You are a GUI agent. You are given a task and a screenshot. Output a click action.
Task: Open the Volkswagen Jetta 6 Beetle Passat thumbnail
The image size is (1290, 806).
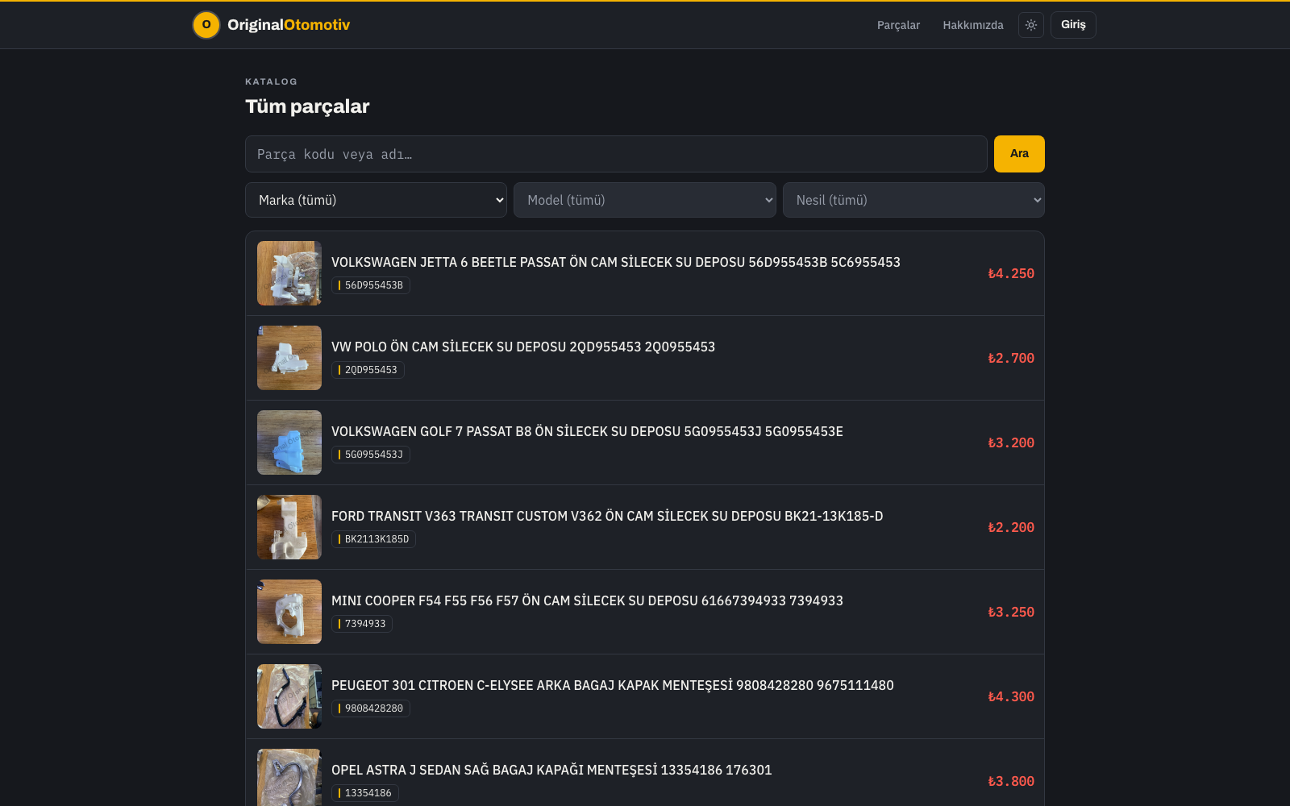pyautogui.click(x=289, y=273)
